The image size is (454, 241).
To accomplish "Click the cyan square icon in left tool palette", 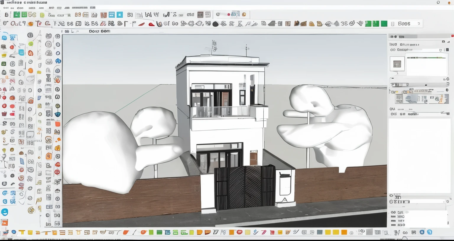I will point(21,53).
